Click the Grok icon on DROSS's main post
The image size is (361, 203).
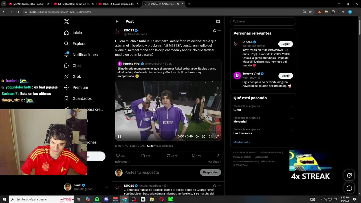[x=215, y=30]
